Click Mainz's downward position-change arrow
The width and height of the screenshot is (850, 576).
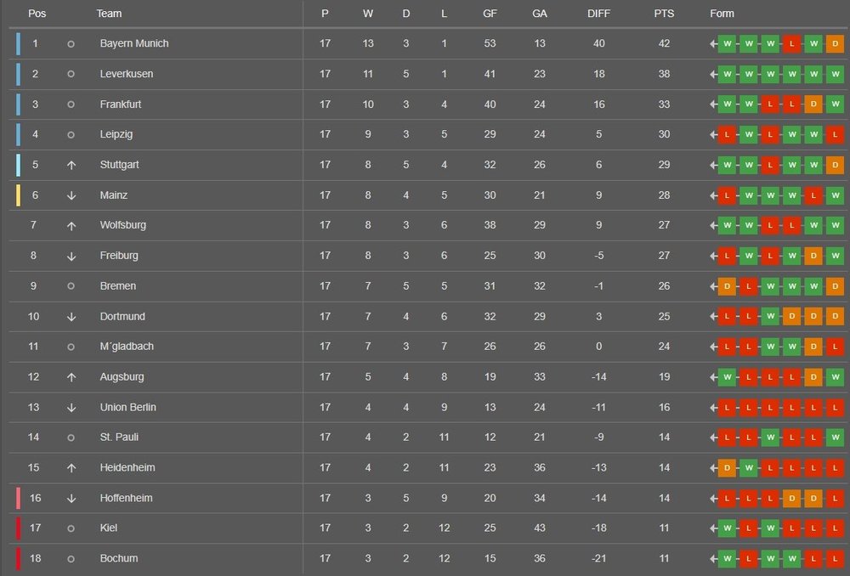71,195
